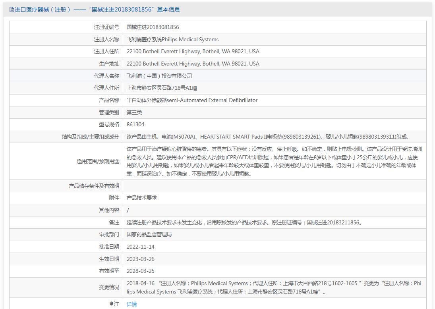435x309 pixels.
Task: Click the 生产地址 label
Action: [109, 64]
